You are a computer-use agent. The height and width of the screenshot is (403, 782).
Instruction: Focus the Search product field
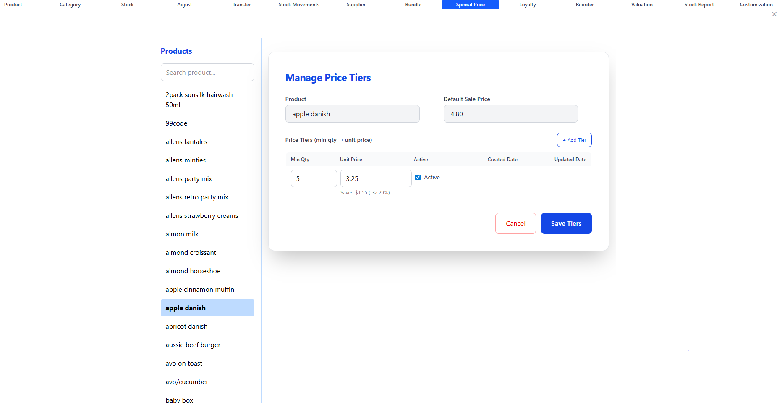pos(207,72)
